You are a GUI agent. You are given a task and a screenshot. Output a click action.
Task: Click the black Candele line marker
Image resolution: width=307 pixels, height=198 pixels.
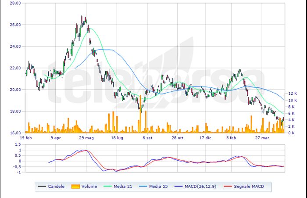[42, 186]
